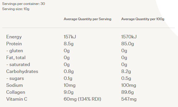
Task: Click the Average Quantity per 100g header
Action: (143, 19)
